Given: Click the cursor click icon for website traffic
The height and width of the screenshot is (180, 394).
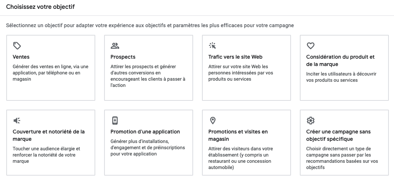Looking at the screenshot, I should coord(213,46).
